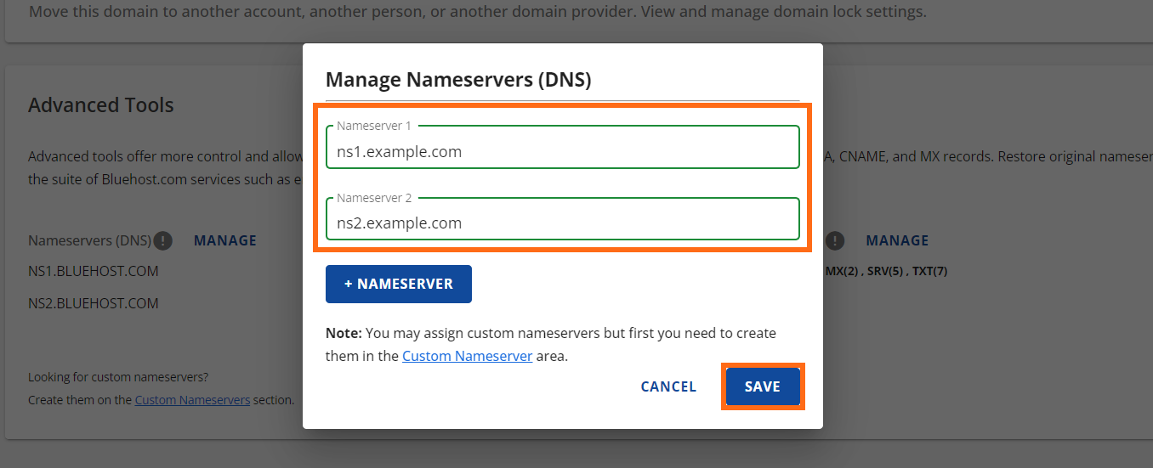
Task: Click into the Nameserver 1 field
Action: tap(562, 152)
